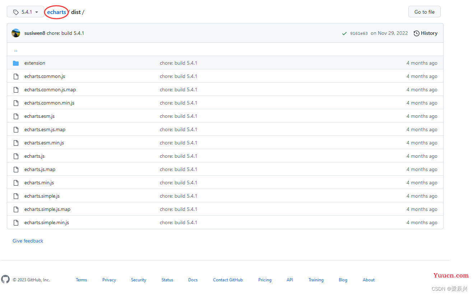Click the susiwen8 avatar image
The height and width of the screenshot is (295, 473).
tap(16, 33)
